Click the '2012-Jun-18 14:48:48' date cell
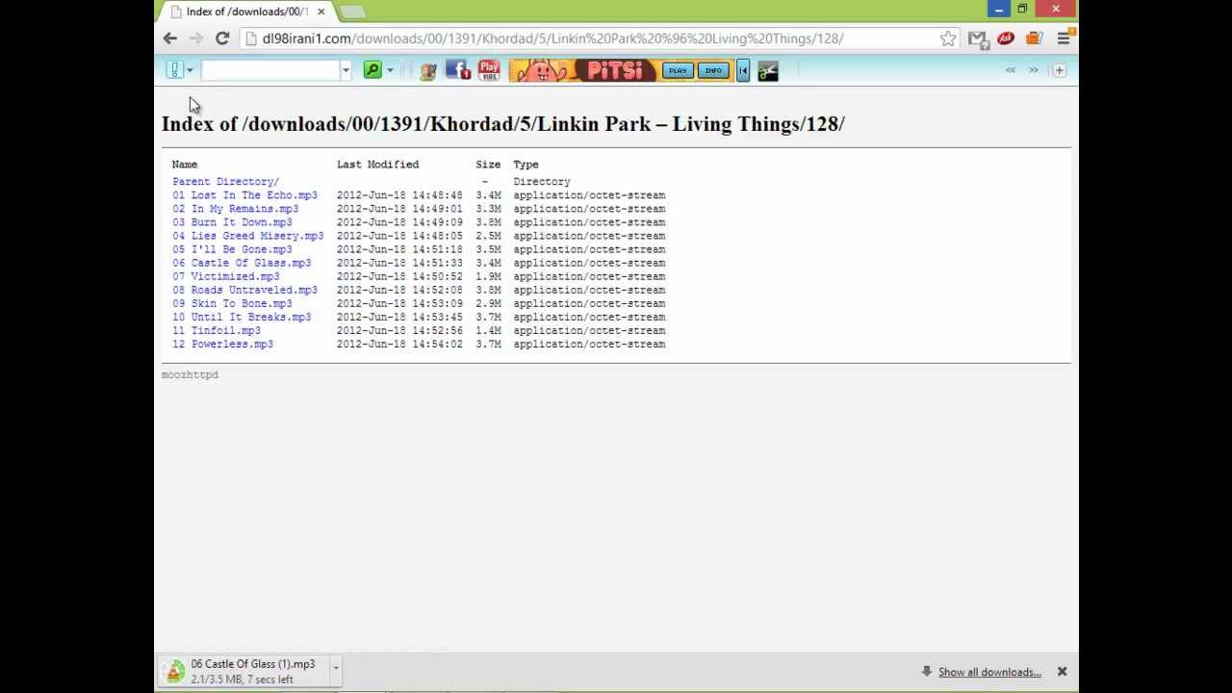This screenshot has height=693, width=1232. 399,195
